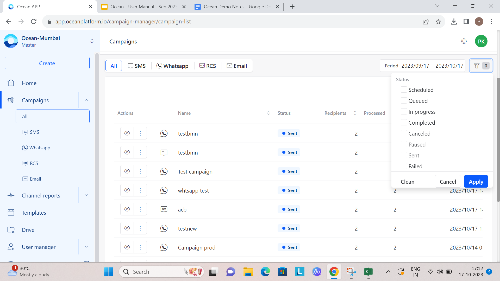Click the WhatsApp icon beside whtsapp test
The height and width of the screenshot is (281, 500).
[164, 190]
